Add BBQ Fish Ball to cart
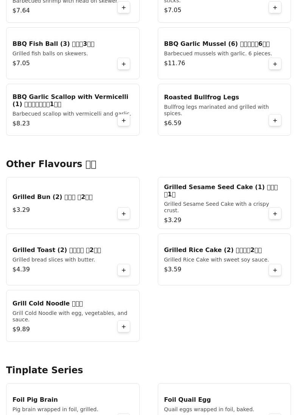The height and width of the screenshot is (415, 297). [x=124, y=64]
